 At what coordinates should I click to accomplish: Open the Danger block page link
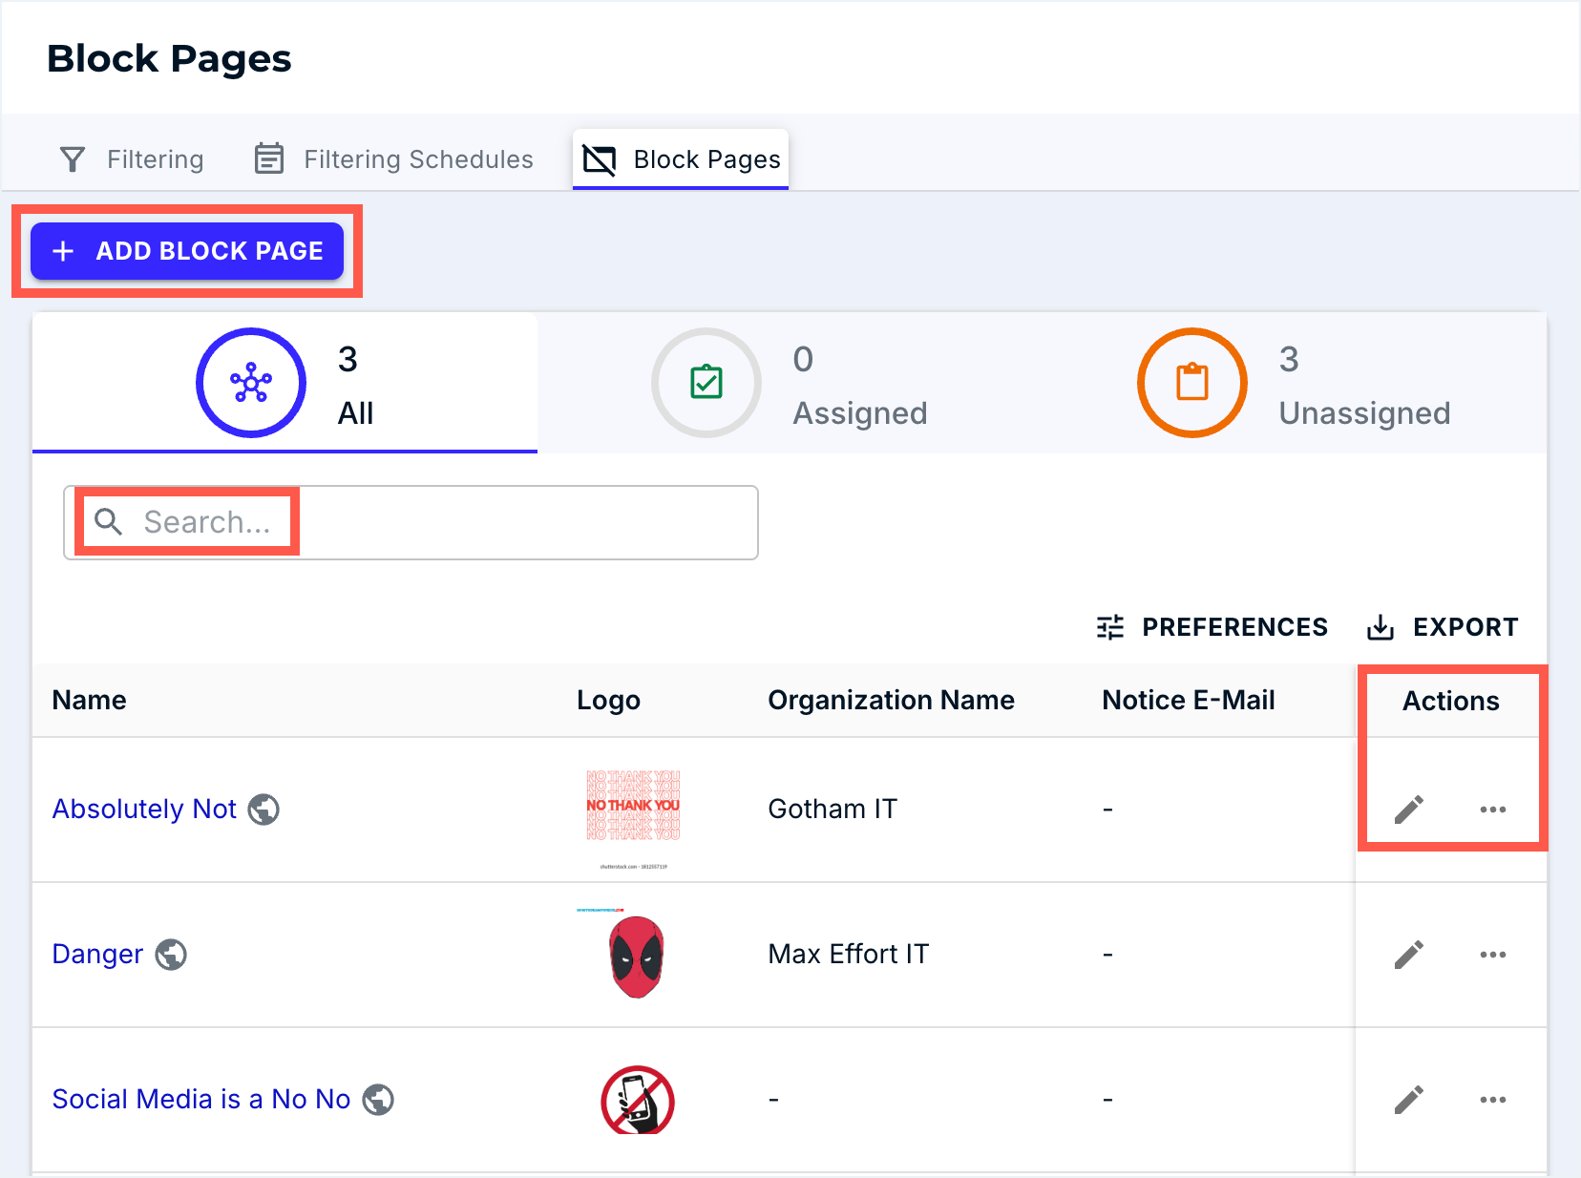click(x=97, y=955)
